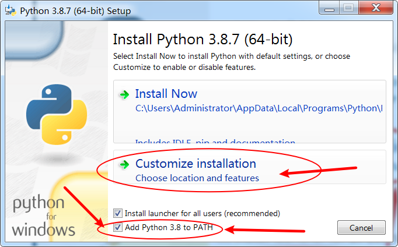Click the Cancel button

coord(361,228)
